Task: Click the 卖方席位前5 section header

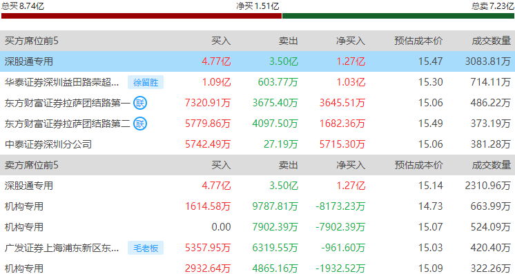Action: pyautogui.click(x=32, y=165)
